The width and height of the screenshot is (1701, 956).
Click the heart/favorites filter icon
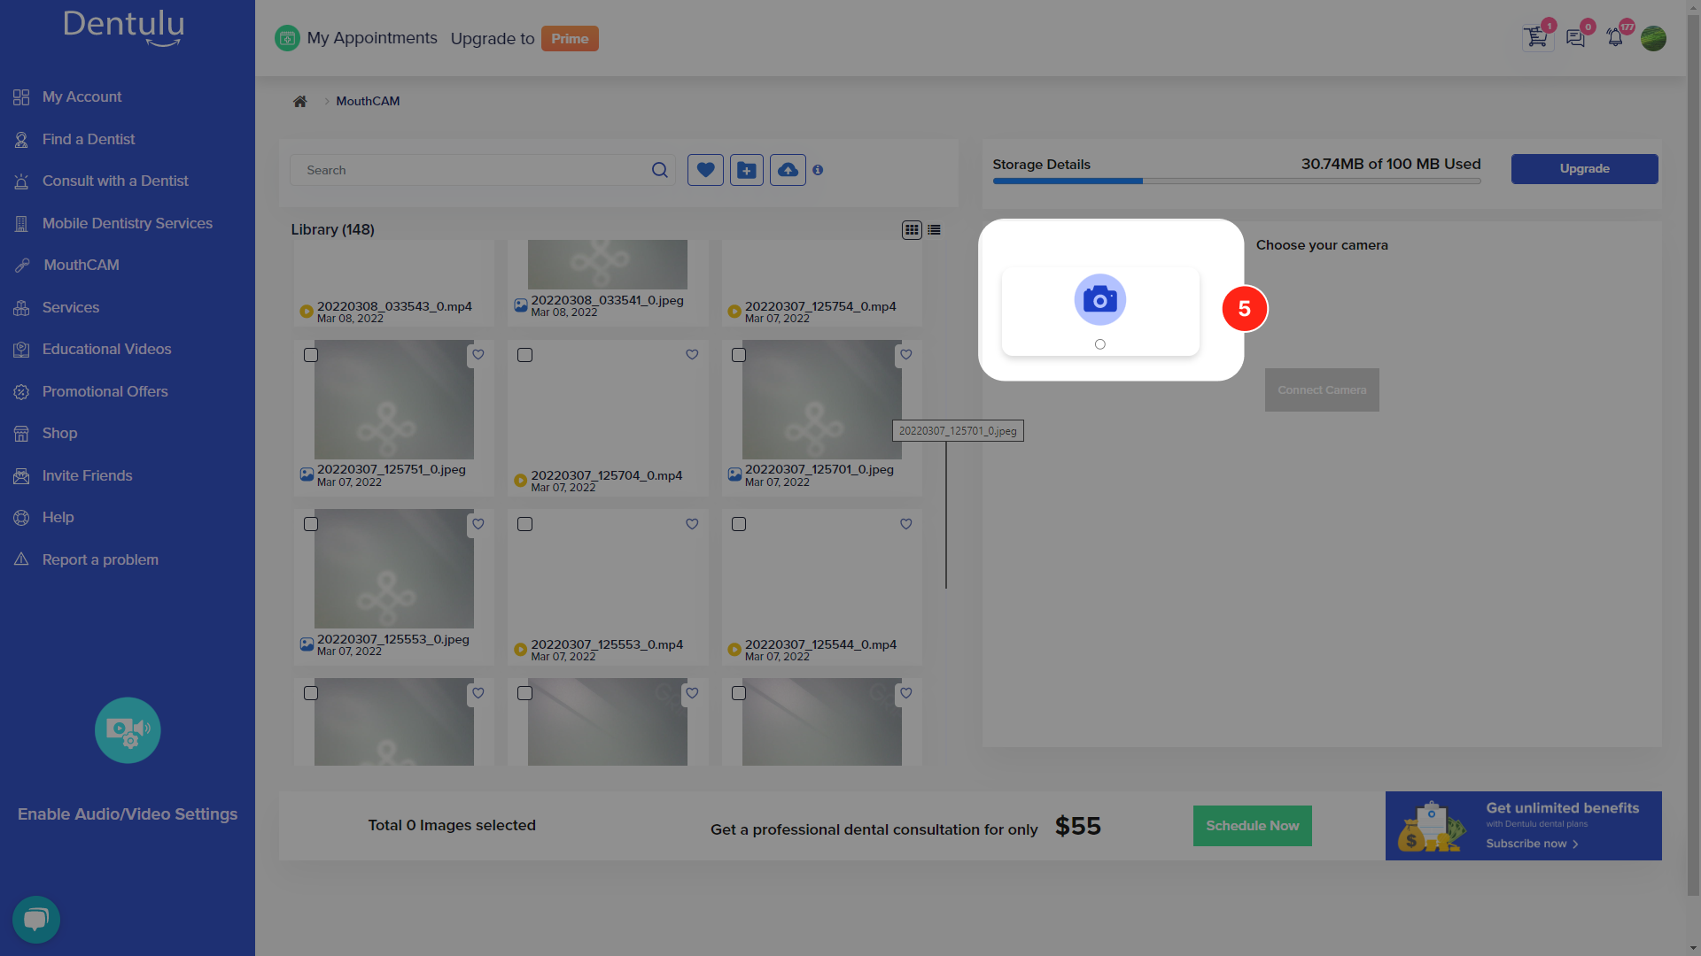pos(705,169)
